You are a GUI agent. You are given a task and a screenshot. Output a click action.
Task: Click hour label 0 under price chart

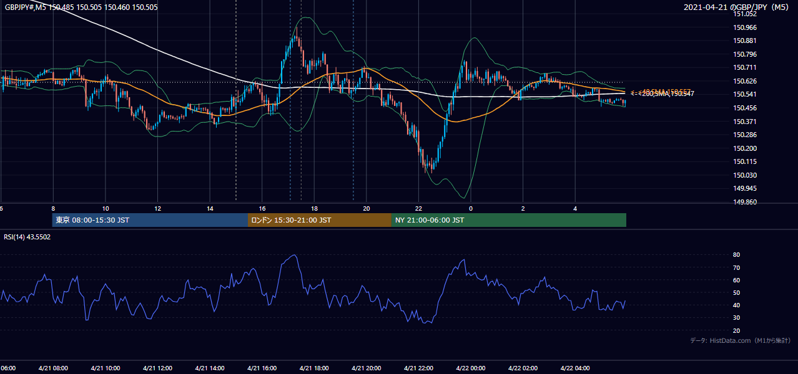[x=471, y=209]
